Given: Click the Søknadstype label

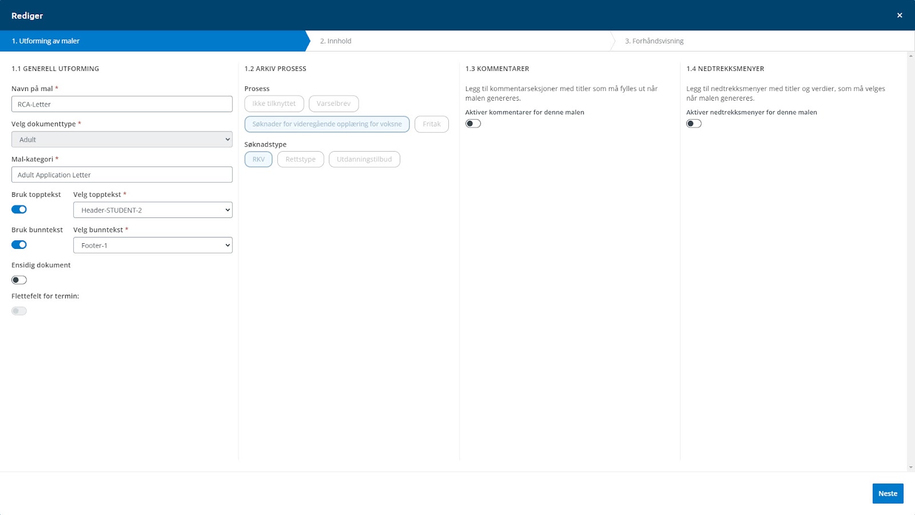Looking at the screenshot, I should tap(265, 145).
